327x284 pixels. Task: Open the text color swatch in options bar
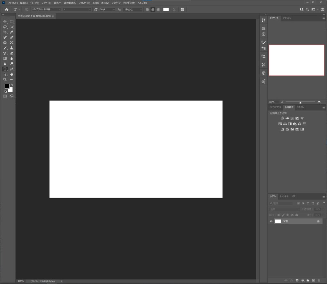pos(166,9)
